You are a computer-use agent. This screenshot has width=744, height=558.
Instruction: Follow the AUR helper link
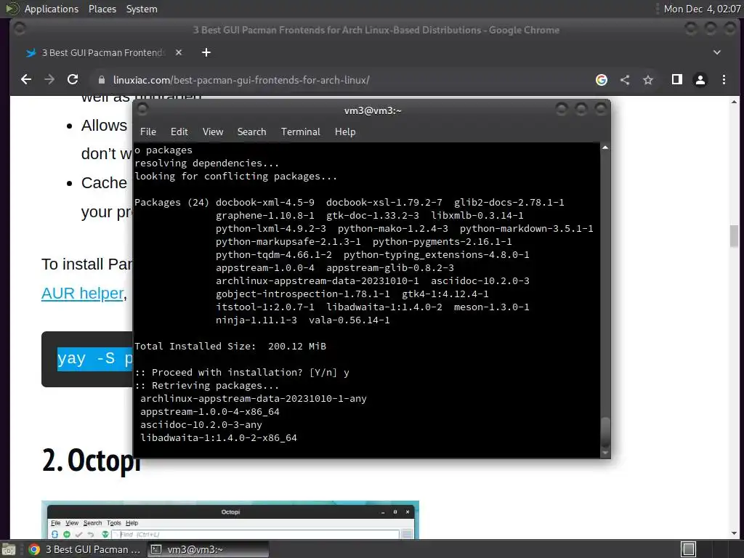(x=83, y=294)
